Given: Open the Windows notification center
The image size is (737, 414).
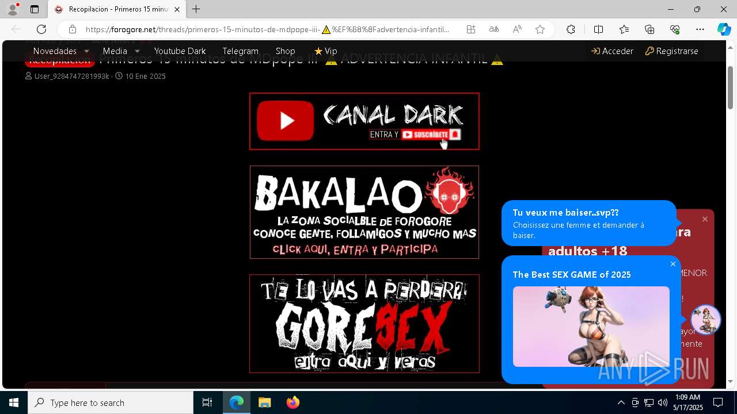Looking at the screenshot, I should (718, 402).
